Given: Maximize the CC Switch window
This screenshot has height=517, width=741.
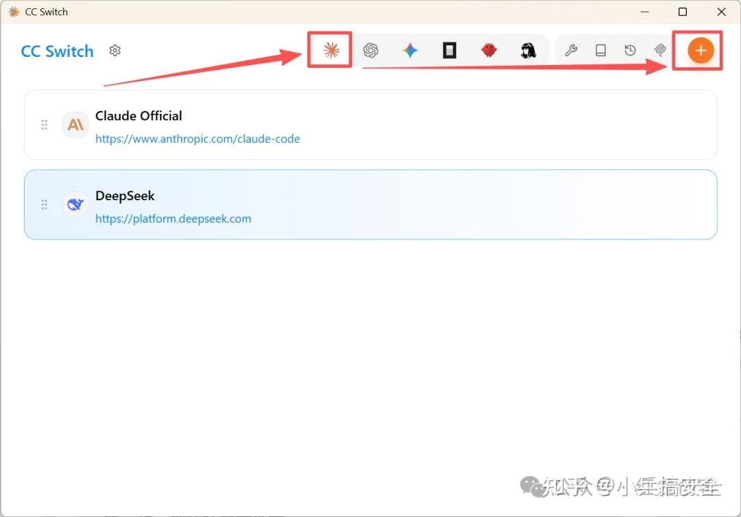Looking at the screenshot, I should coord(683,12).
